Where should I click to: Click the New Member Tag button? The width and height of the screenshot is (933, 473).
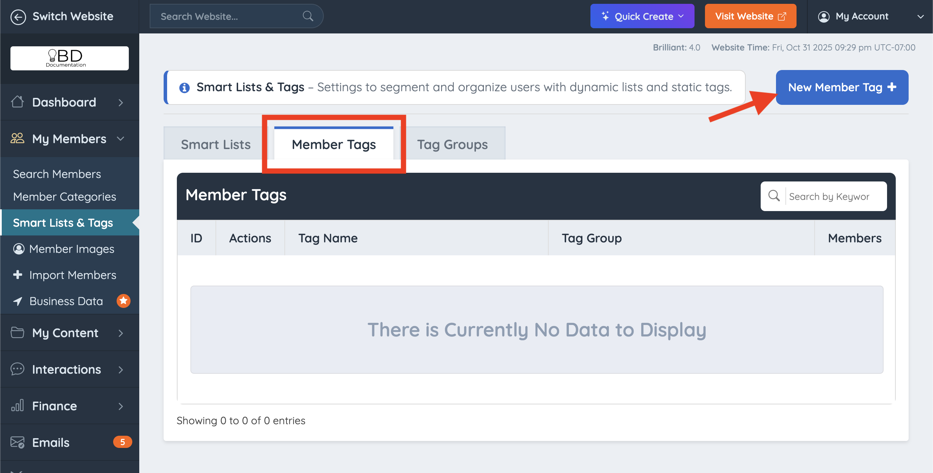(x=841, y=87)
